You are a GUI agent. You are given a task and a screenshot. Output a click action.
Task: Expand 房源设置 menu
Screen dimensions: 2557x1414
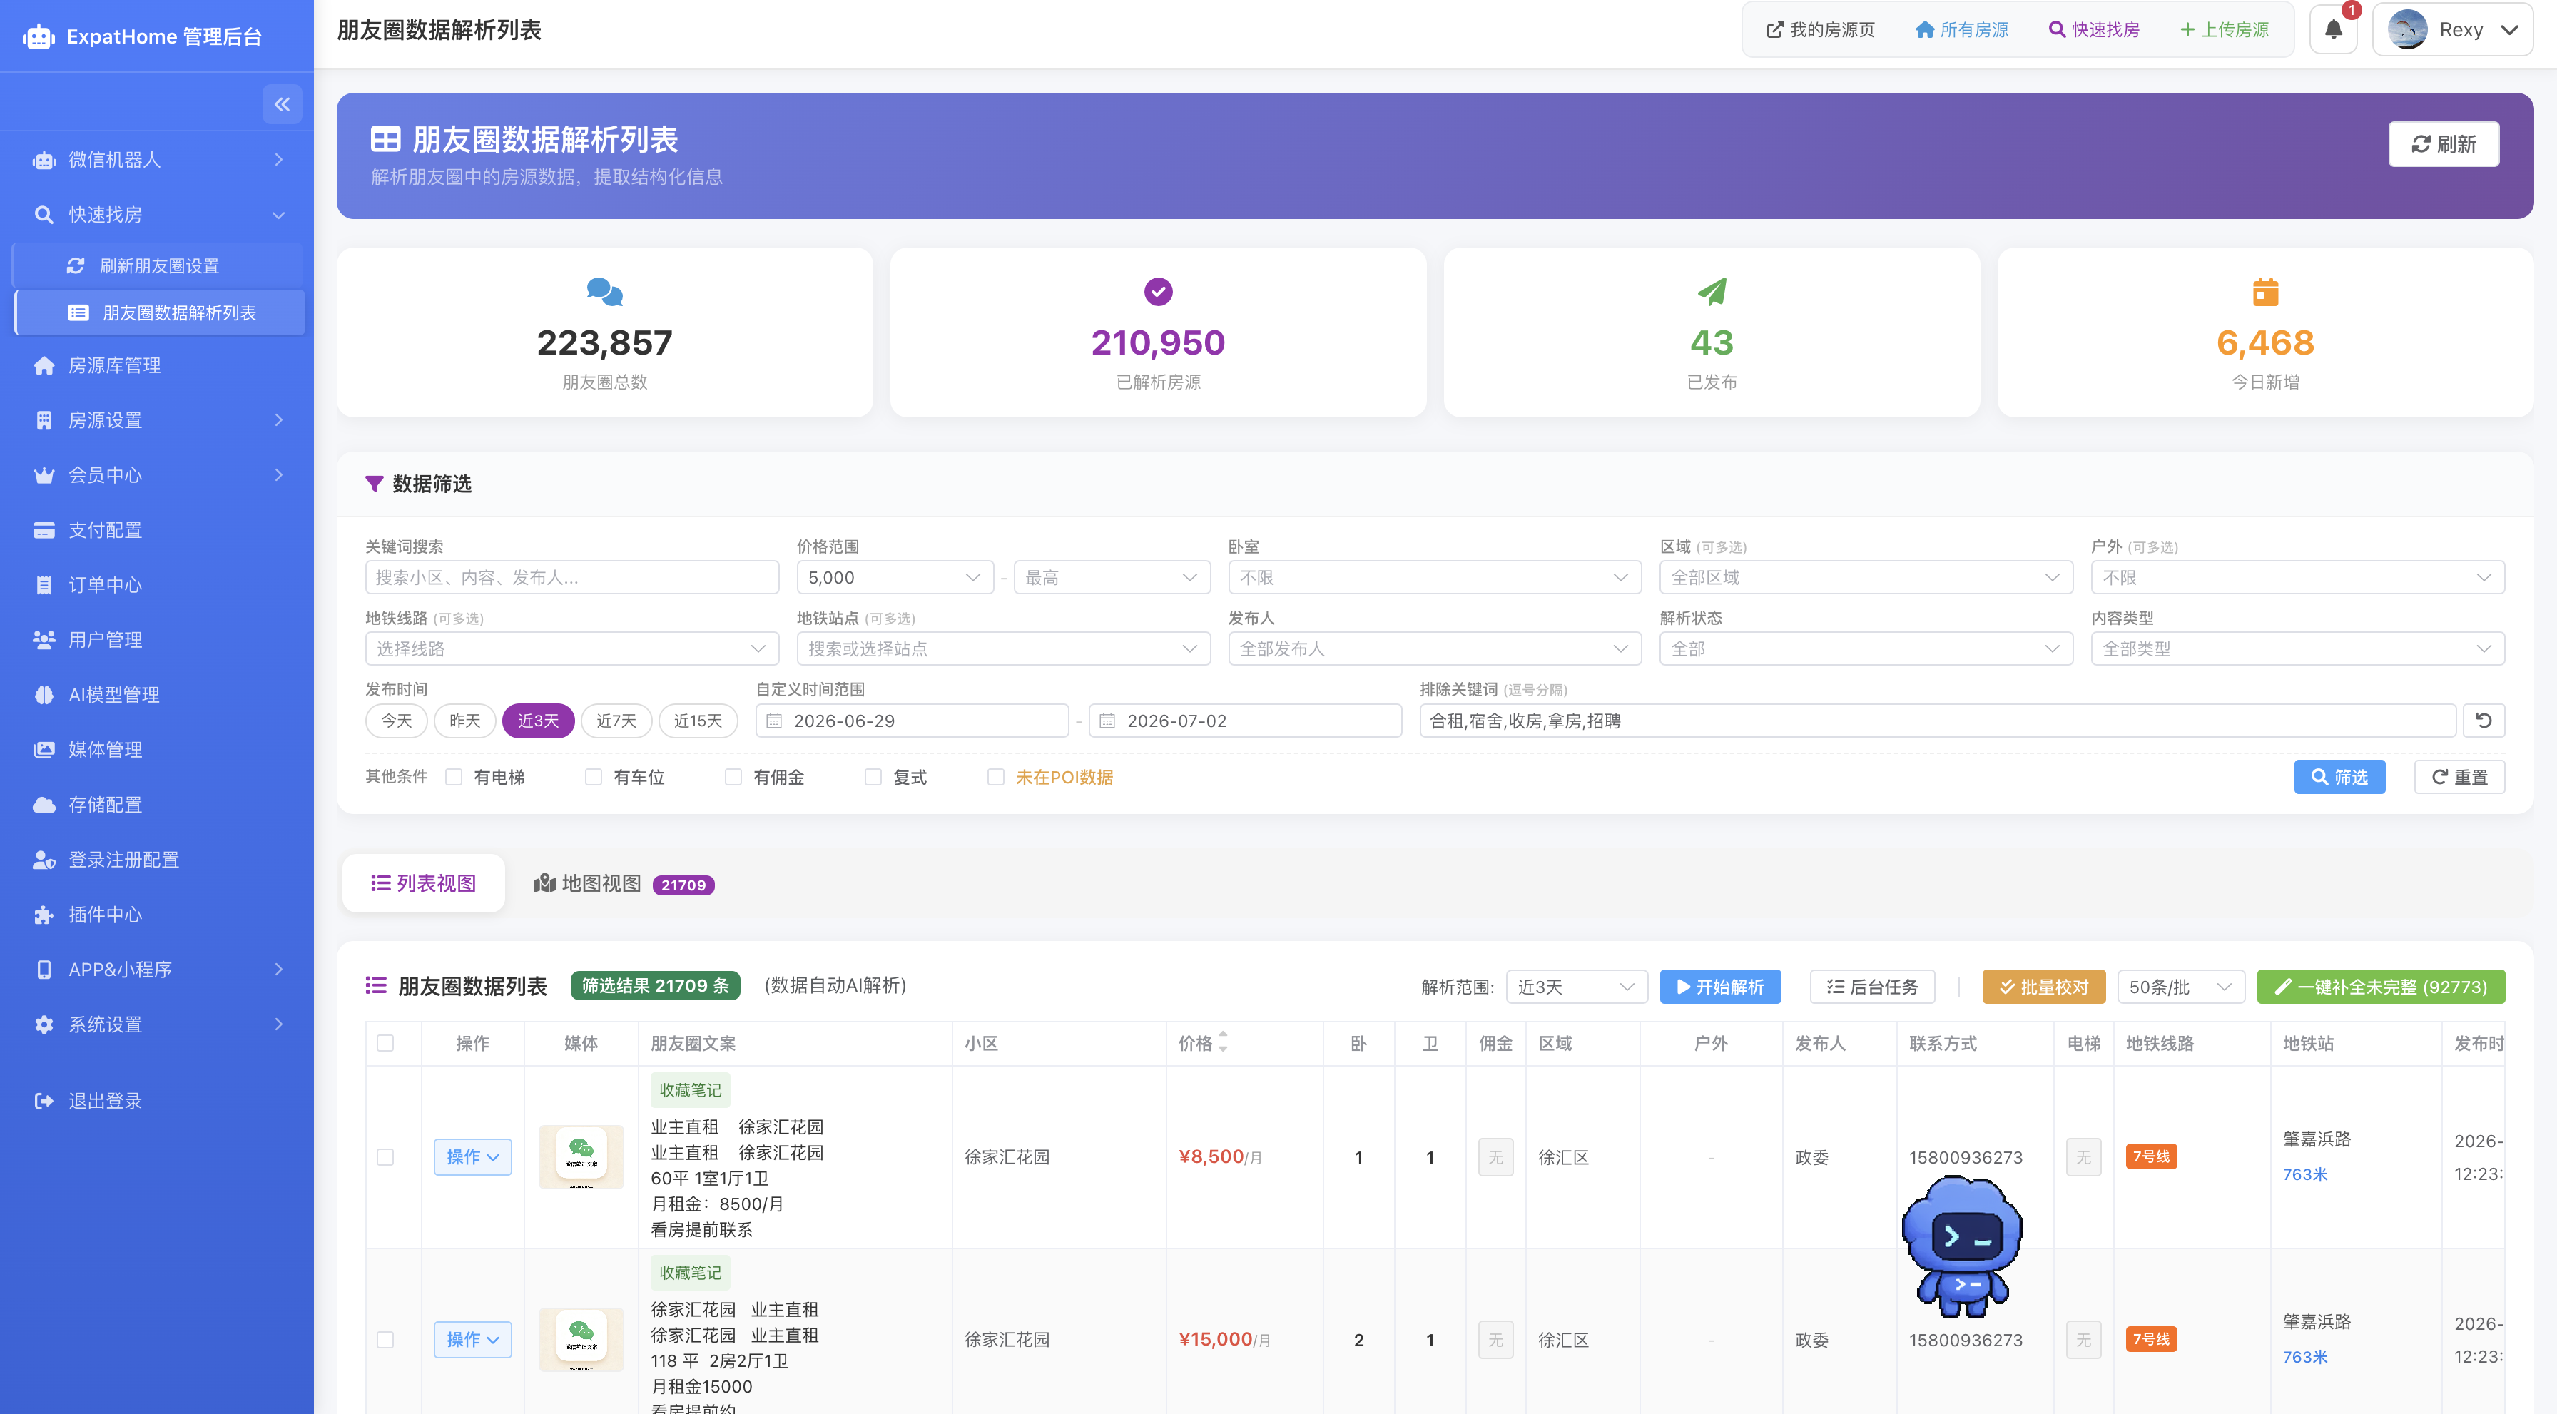157,419
